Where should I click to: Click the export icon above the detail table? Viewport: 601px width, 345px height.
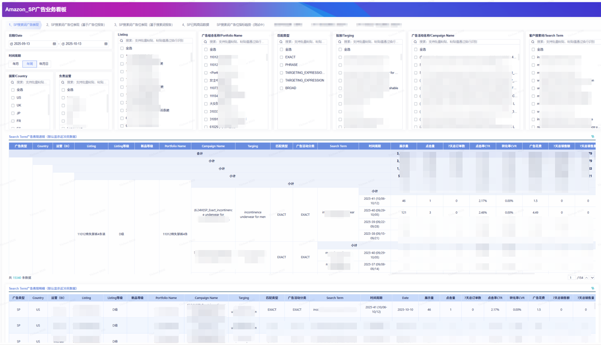coord(592,288)
